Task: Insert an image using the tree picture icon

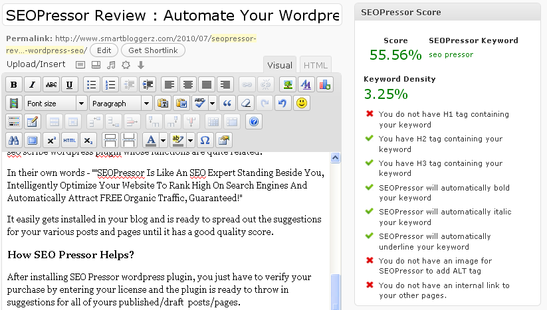Action: (x=288, y=85)
